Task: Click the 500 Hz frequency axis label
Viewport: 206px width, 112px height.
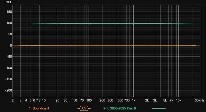Action: point(120,100)
